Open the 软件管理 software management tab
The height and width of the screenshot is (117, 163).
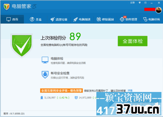[129, 19]
